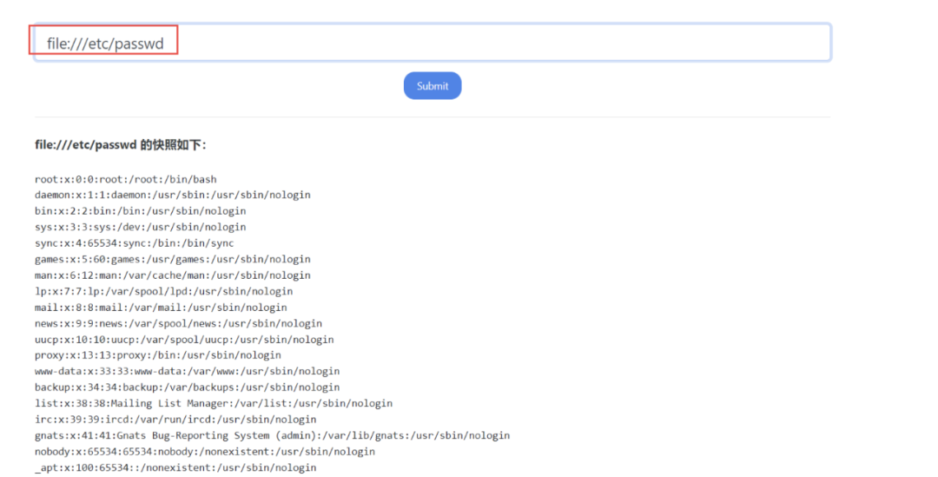Click the snapshot heading for file:///etc/passwd
The image size is (938, 477).
120,145
